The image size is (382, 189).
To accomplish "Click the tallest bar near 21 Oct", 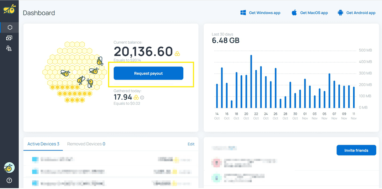I will click(251, 81).
